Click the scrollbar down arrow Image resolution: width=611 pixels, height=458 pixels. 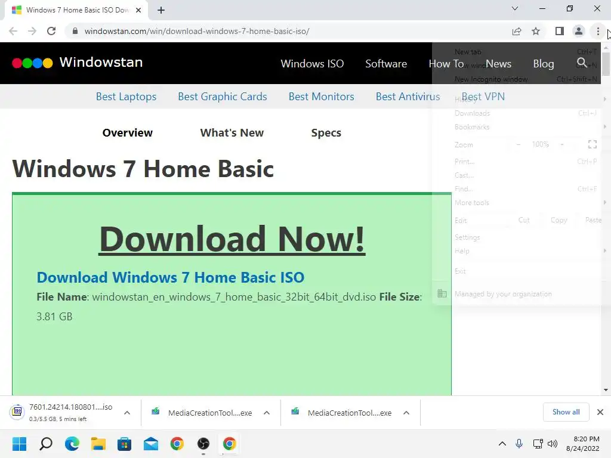[x=606, y=390]
